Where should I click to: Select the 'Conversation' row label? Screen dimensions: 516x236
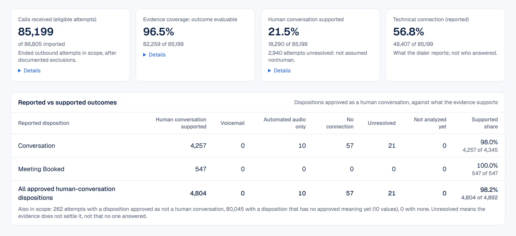click(37, 146)
